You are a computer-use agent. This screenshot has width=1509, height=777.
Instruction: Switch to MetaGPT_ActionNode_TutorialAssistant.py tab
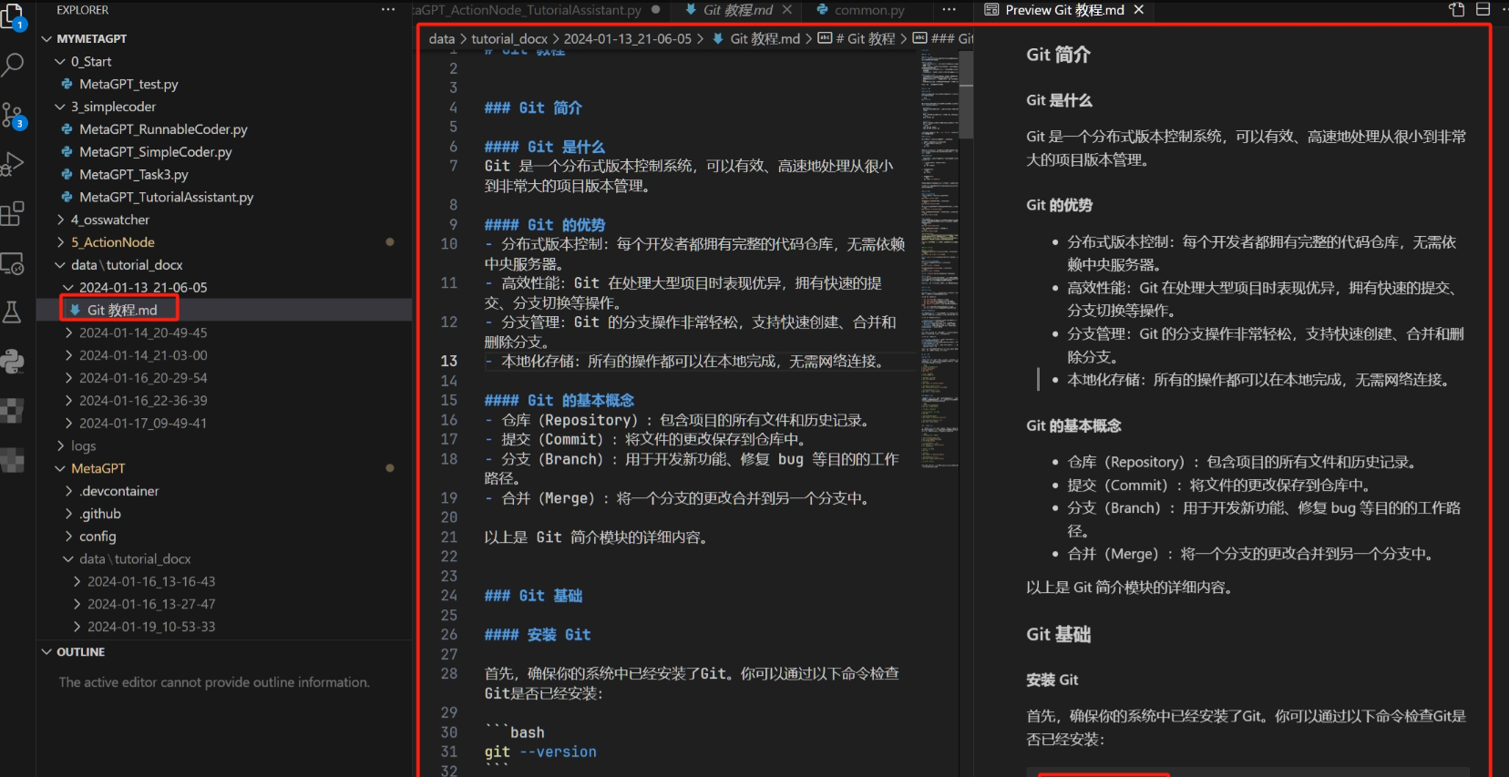tap(539, 10)
